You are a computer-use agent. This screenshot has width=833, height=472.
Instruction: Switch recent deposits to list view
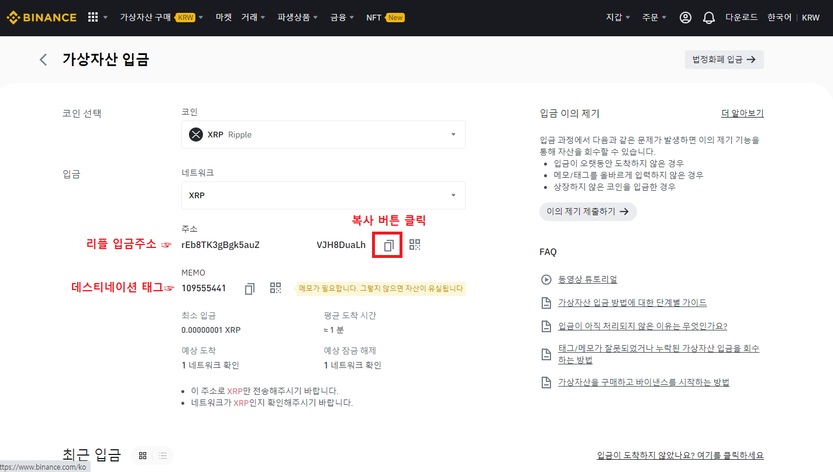163,456
